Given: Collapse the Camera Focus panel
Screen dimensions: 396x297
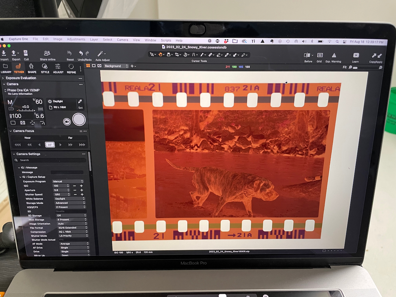Looking at the screenshot, I should pyautogui.click(x=11, y=131).
